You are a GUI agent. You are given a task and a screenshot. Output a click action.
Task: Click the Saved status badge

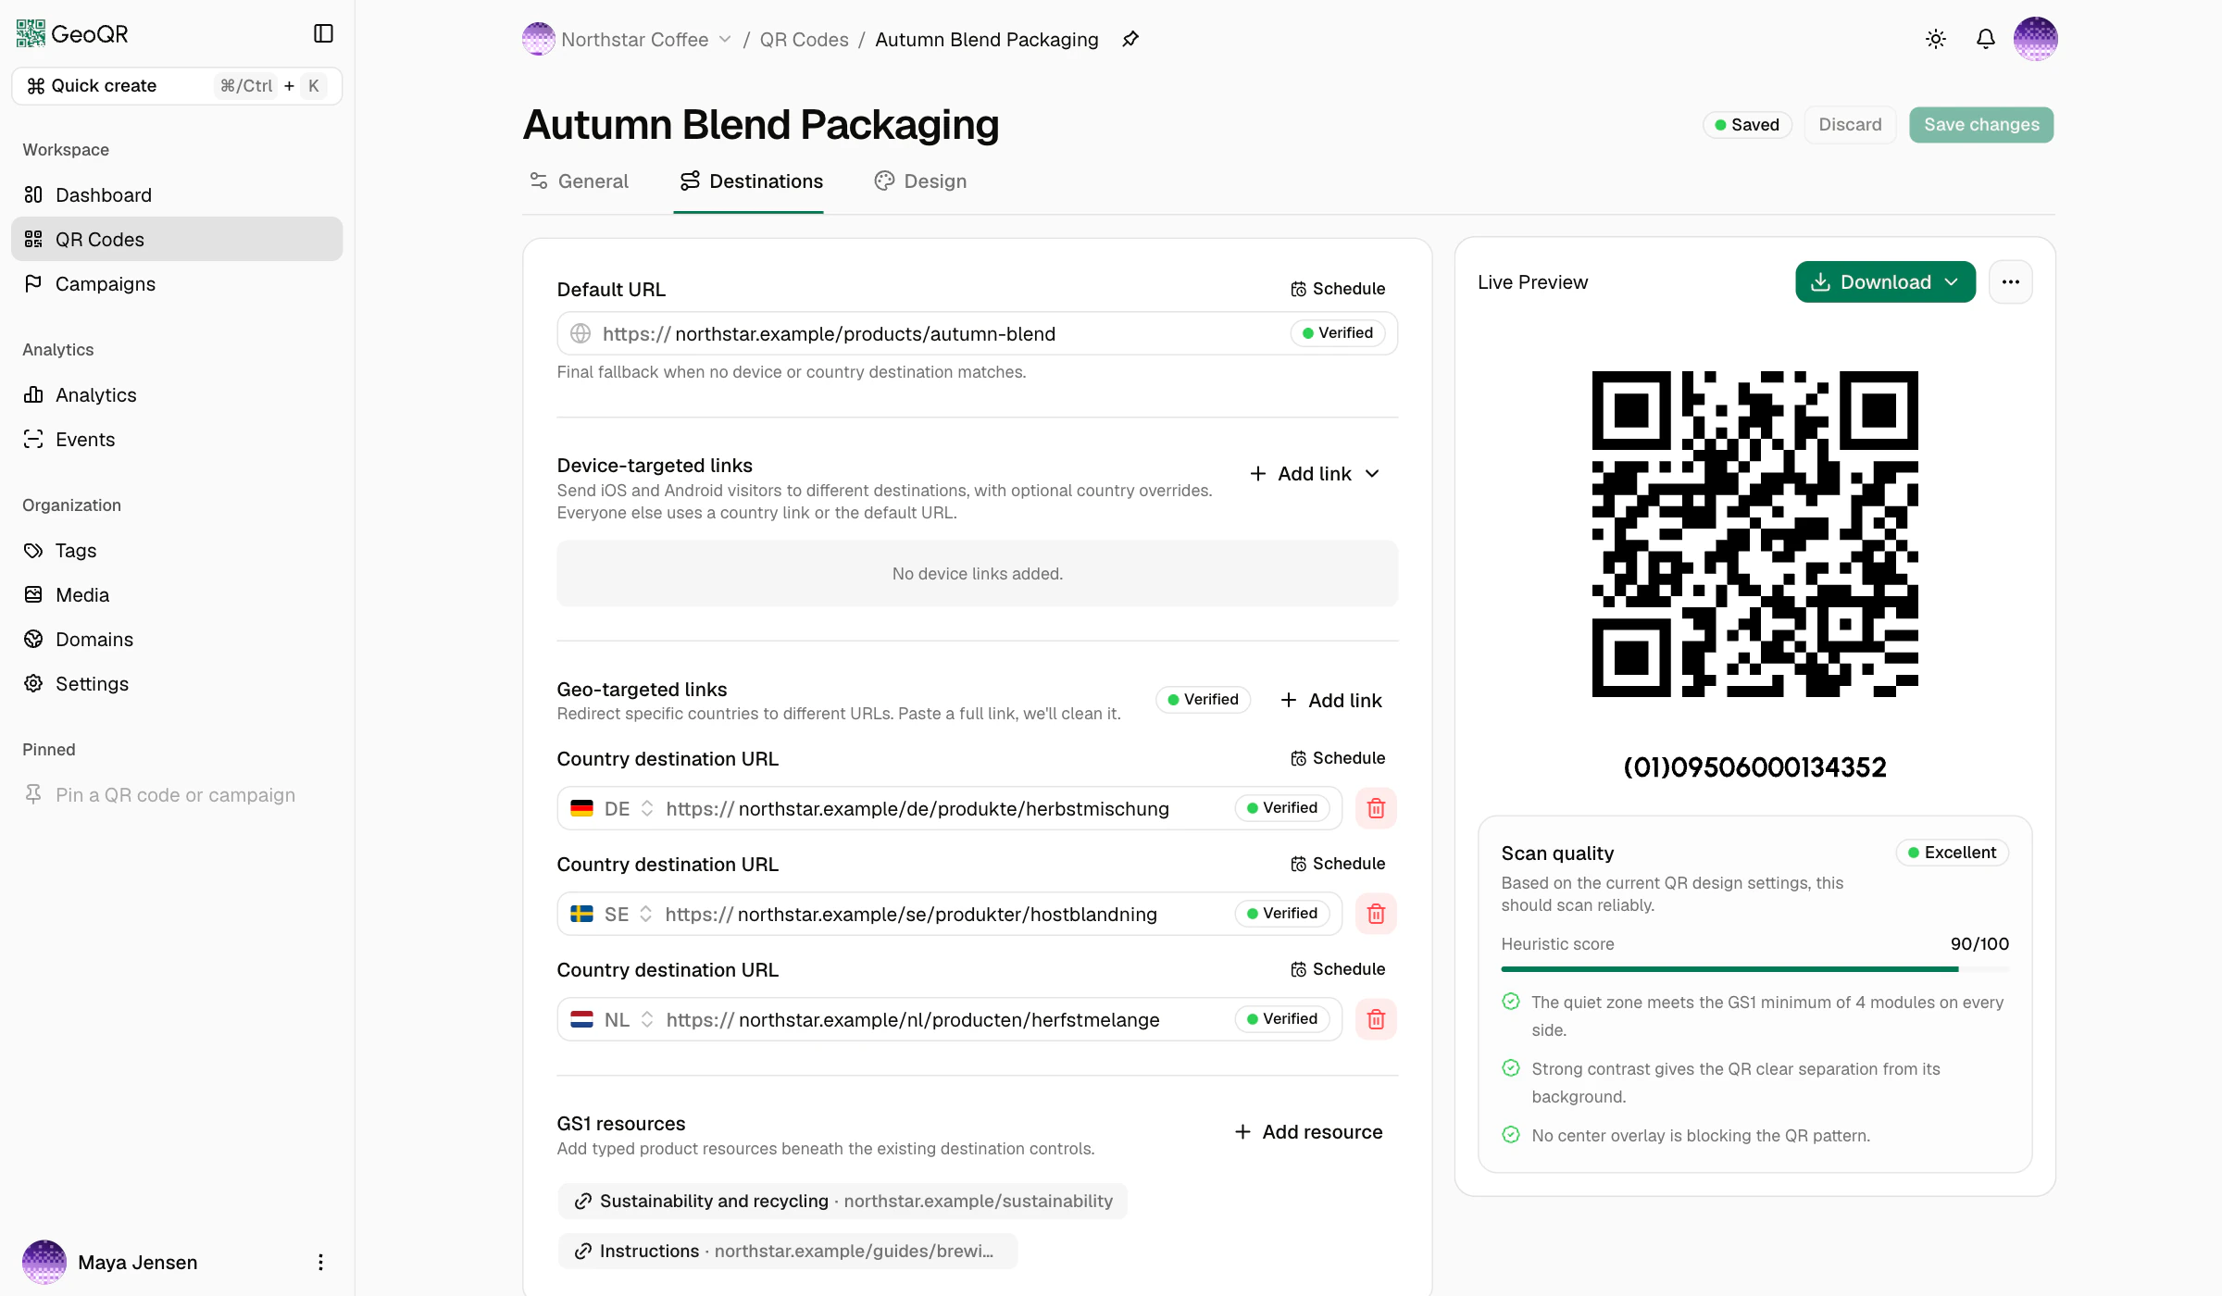(1747, 125)
